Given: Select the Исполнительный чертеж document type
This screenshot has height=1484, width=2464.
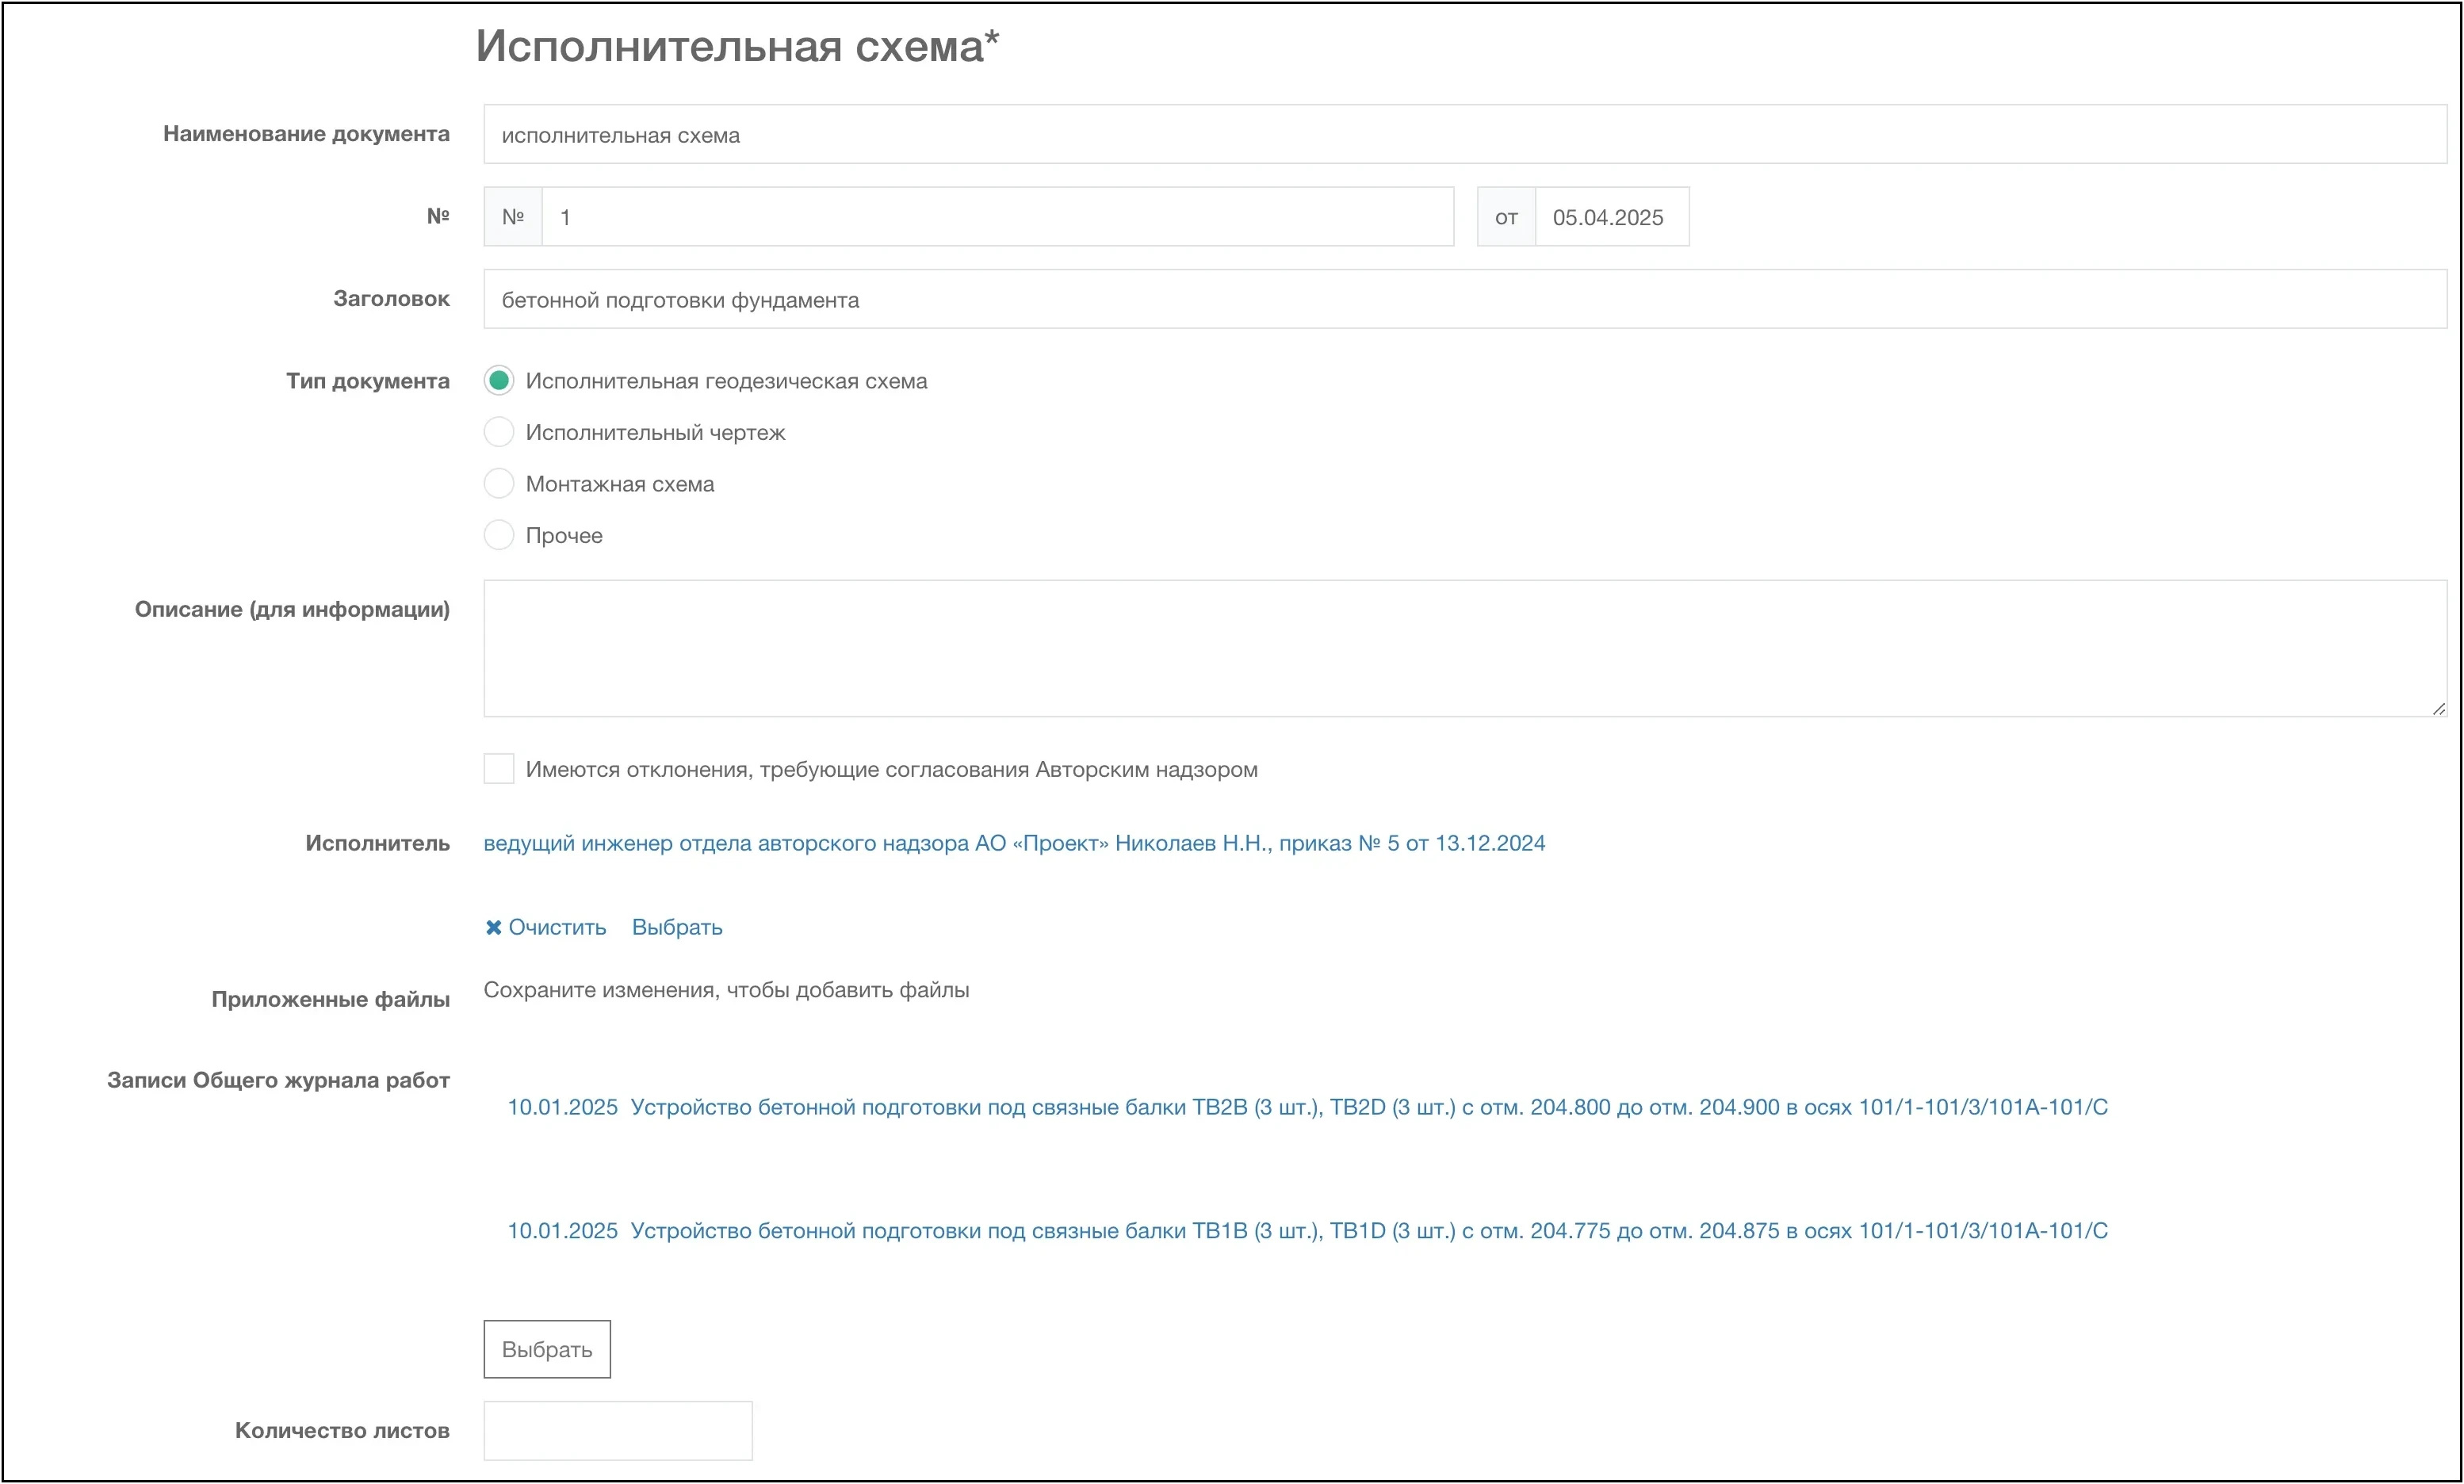Looking at the screenshot, I should (498, 432).
